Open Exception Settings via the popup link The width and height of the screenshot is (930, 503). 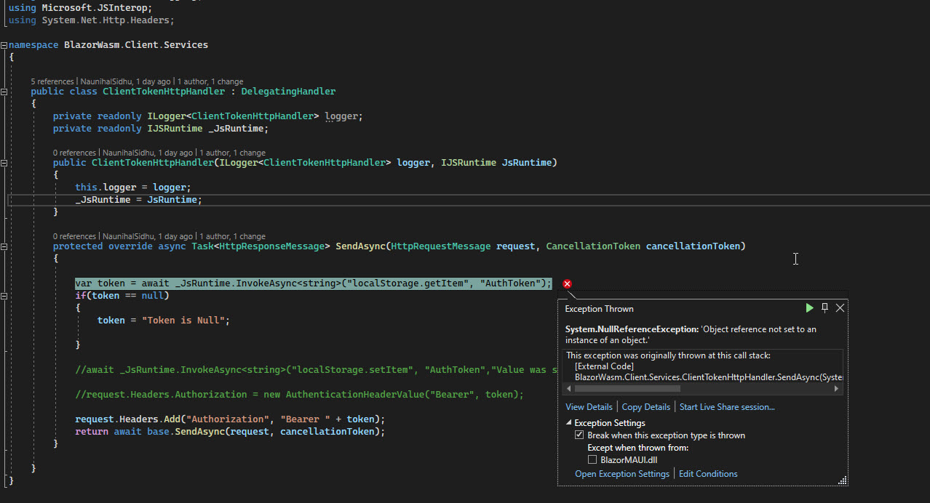click(x=621, y=473)
